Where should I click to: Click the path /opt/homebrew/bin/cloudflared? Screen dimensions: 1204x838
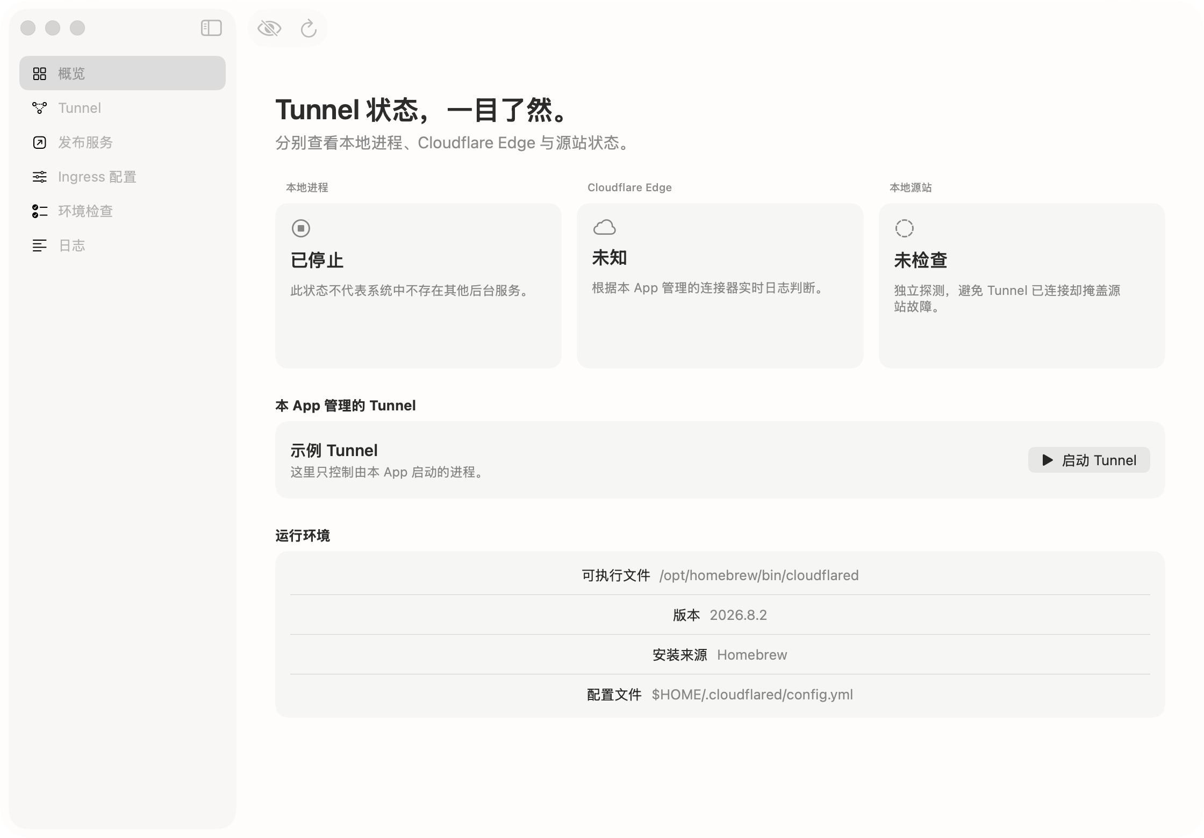tap(759, 575)
